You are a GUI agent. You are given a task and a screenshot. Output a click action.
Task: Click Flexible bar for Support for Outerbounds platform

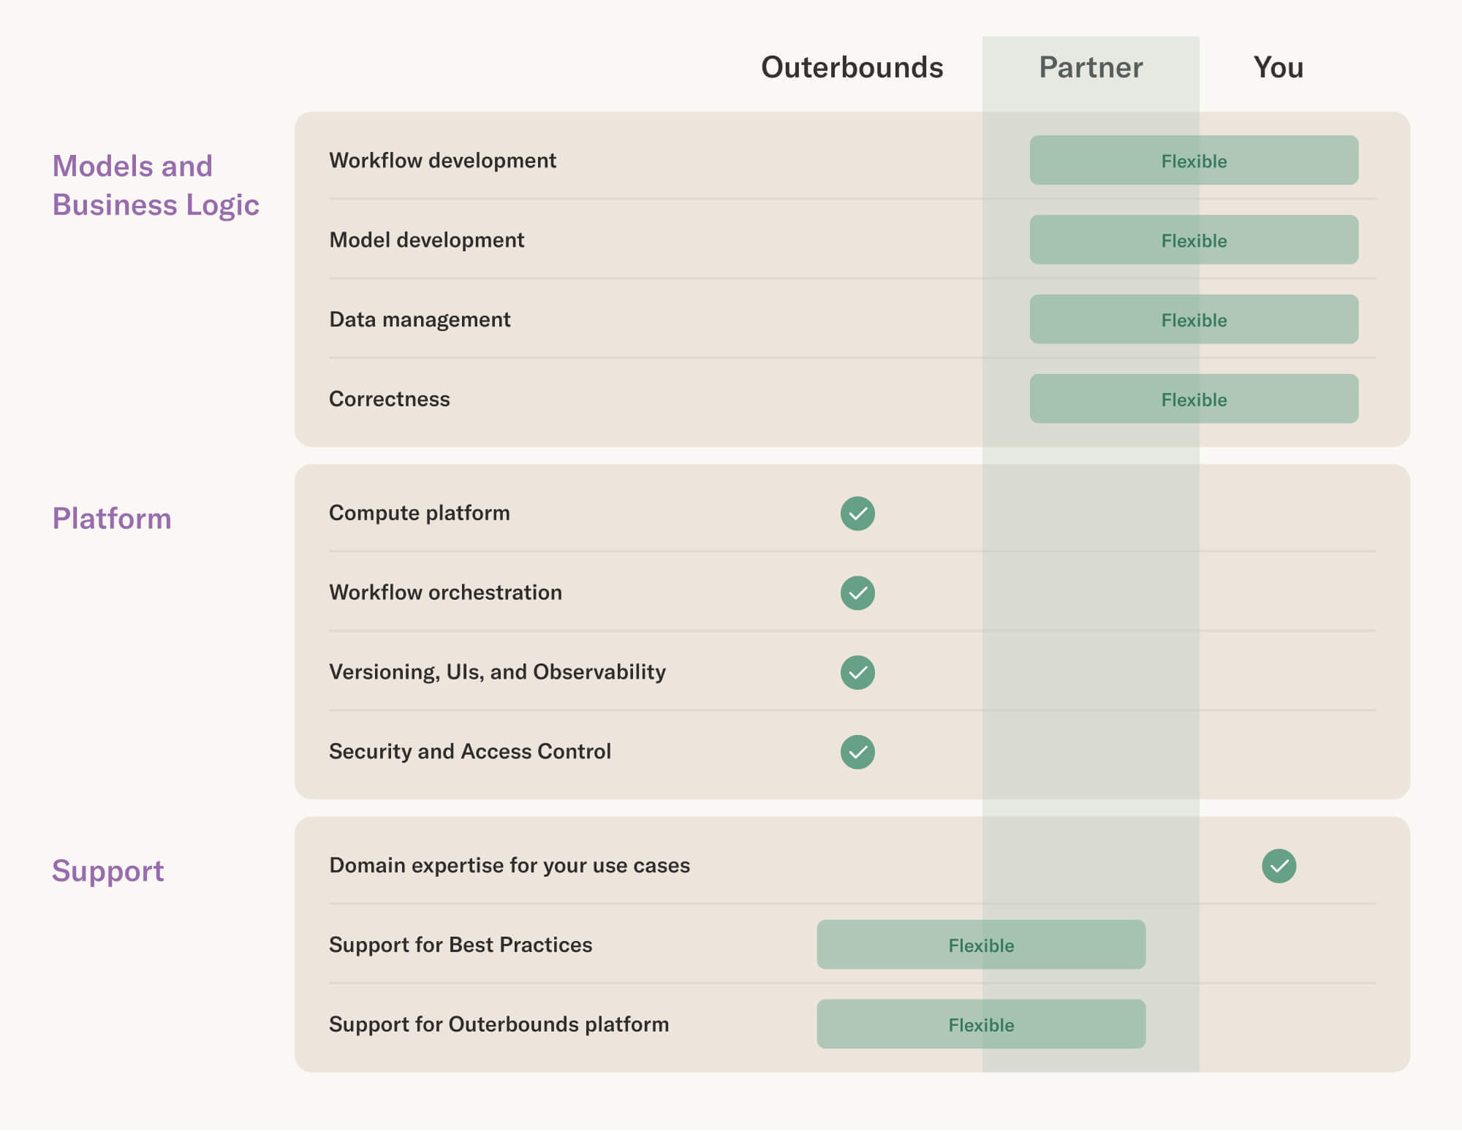point(981,1024)
